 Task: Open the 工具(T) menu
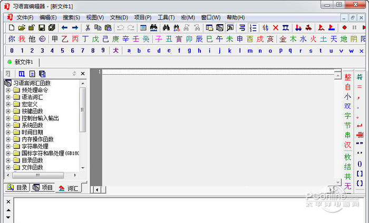166,17
